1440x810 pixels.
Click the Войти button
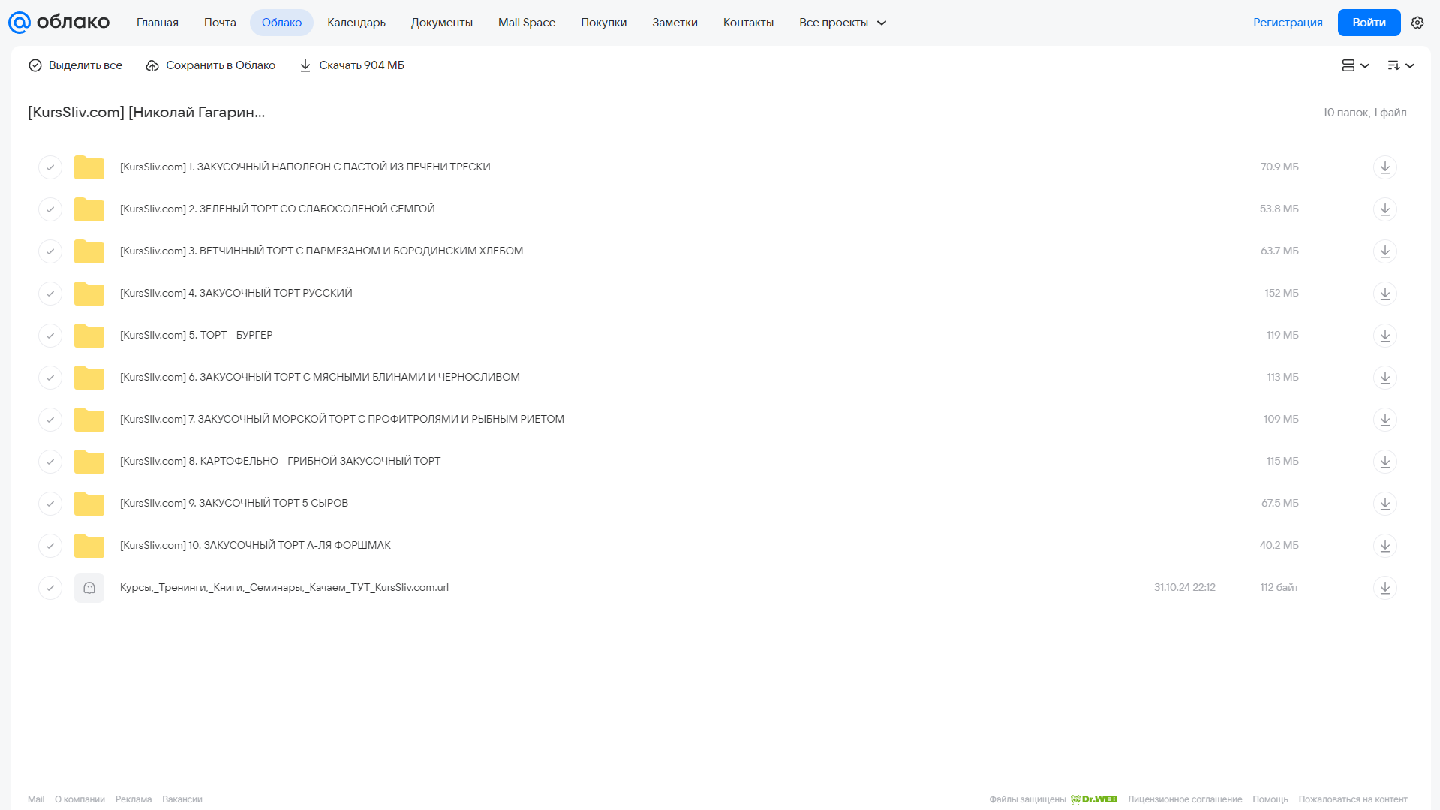coord(1369,23)
